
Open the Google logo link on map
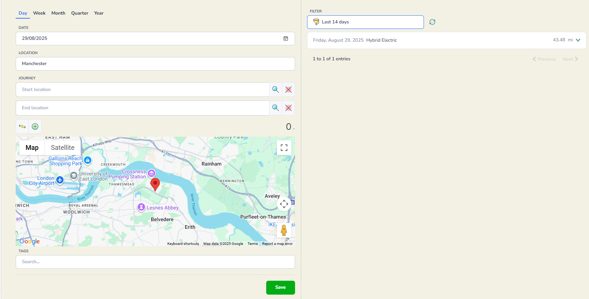(x=30, y=241)
